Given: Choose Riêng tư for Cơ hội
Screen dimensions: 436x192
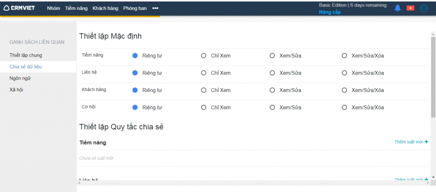Looking at the screenshot, I should coord(135,107).
